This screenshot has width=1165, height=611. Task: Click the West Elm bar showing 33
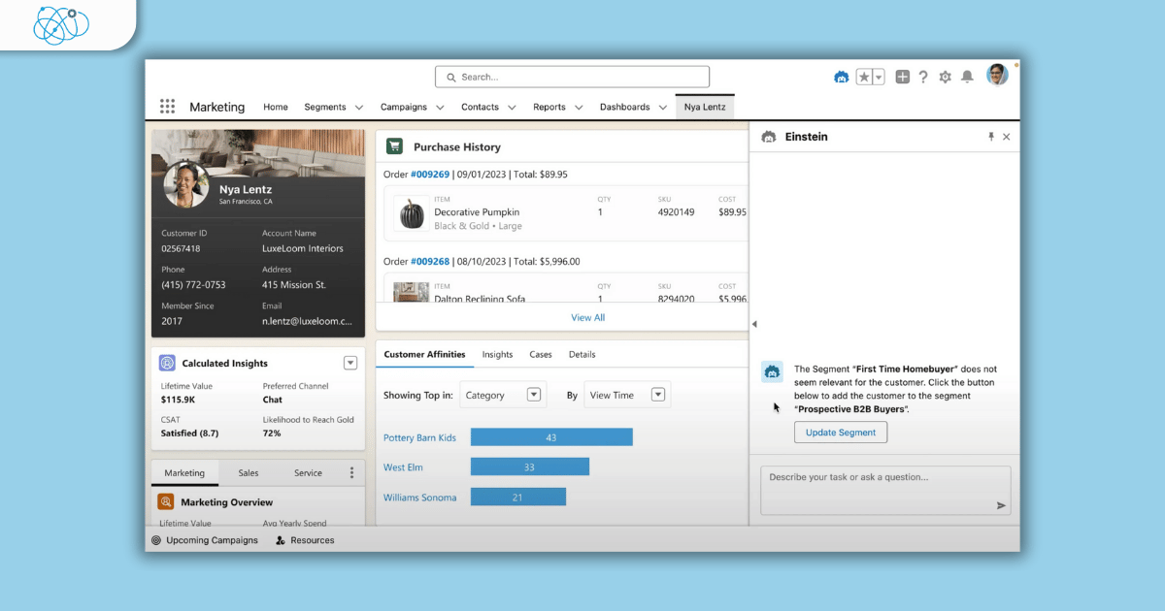pos(530,466)
